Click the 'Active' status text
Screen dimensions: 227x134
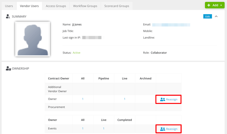[x=77, y=53]
